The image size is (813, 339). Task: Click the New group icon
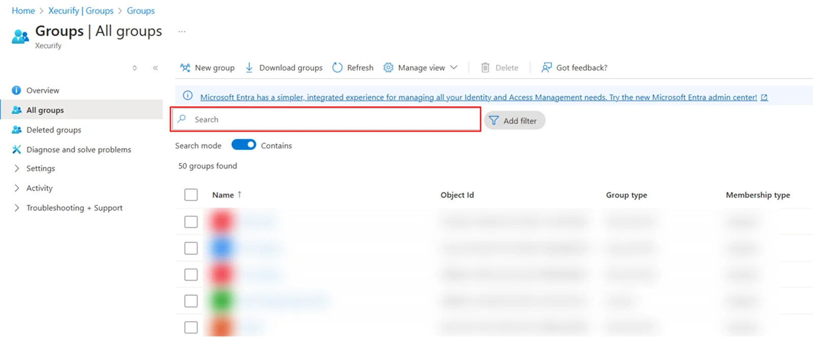pyautogui.click(x=185, y=67)
